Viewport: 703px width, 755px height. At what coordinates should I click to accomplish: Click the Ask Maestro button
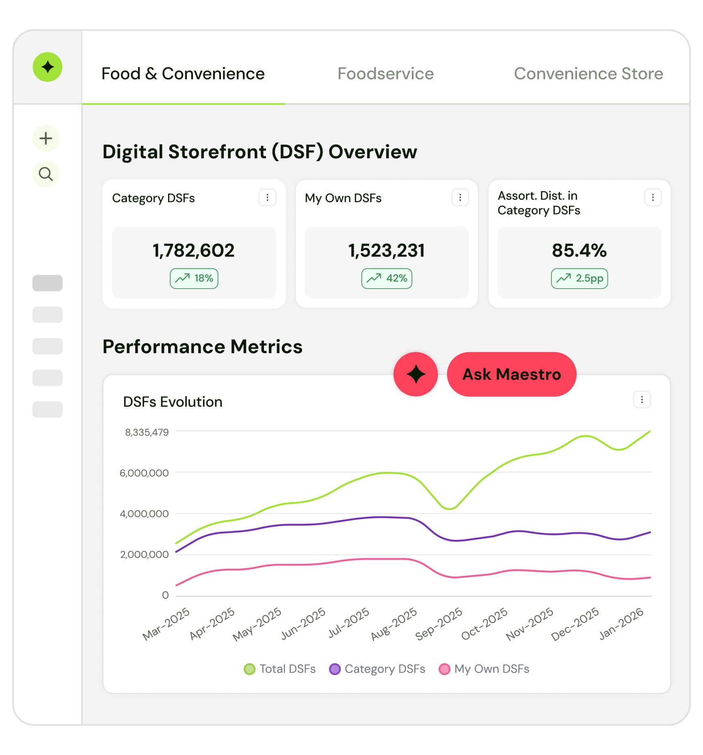tap(512, 374)
